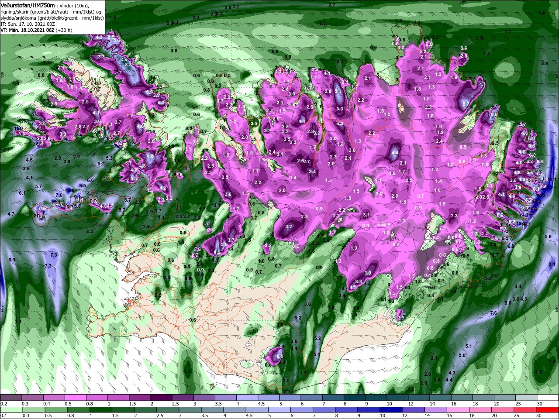This screenshot has width=559, height=419.
Task: Pick the 0.5 swatch in the rain legend
Action: 56,410
